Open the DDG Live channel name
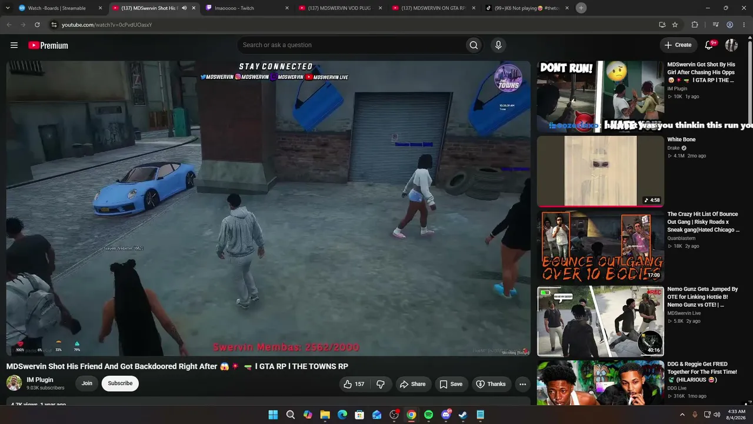The width and height of the screenshot is (753, 424). pos(677,388)
